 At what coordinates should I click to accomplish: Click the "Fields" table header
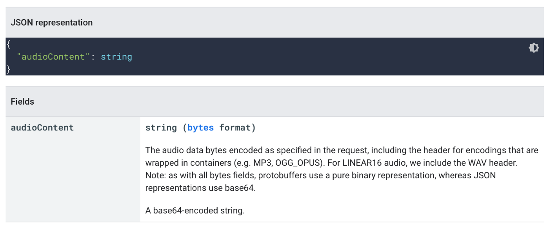pos(22,101)
